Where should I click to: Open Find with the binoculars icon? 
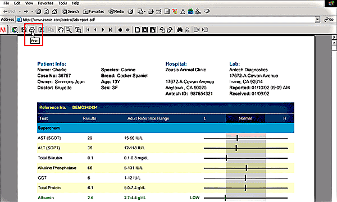[x=180, y=30]
